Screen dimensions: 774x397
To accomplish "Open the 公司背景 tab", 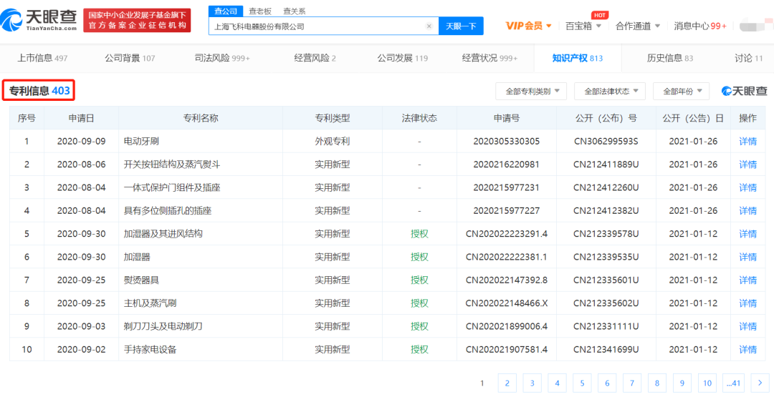I will pyautogui.click(x=130, y=58).
